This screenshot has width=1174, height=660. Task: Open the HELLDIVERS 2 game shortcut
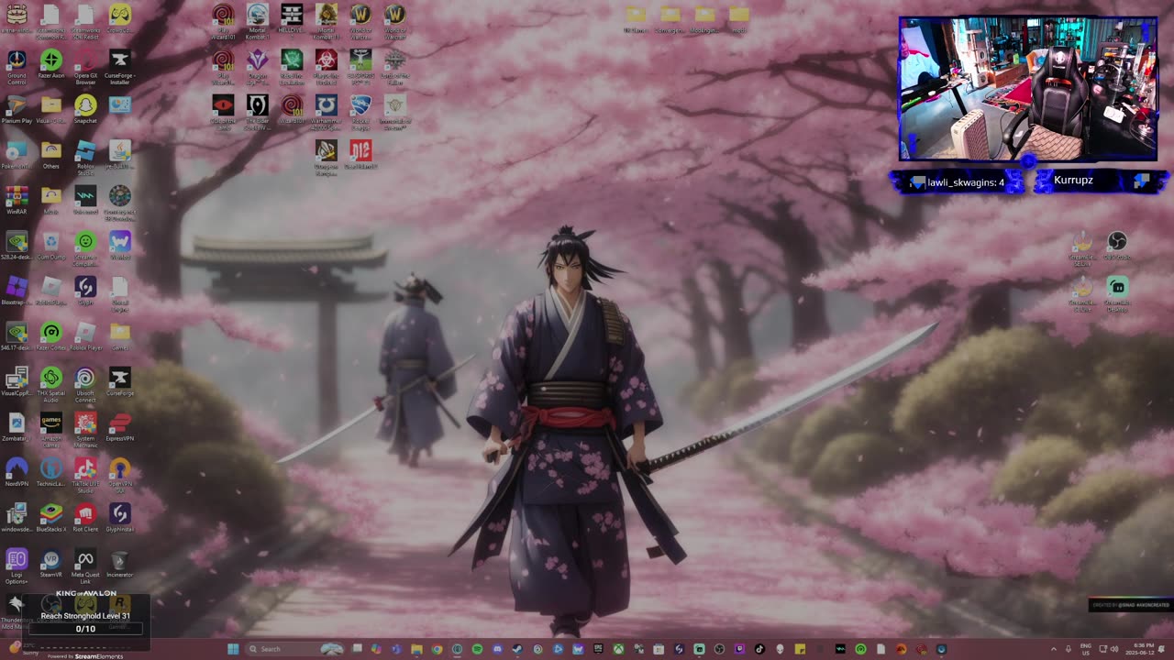pos(292,20)
